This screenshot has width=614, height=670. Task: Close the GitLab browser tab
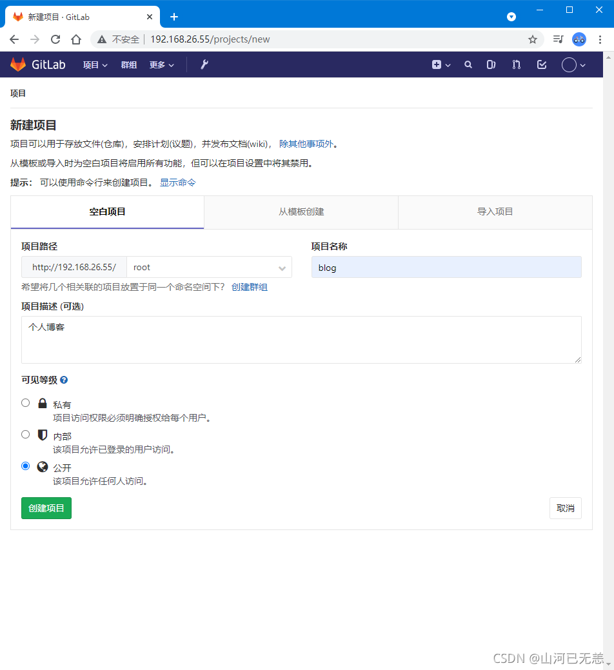coord(150,17)
